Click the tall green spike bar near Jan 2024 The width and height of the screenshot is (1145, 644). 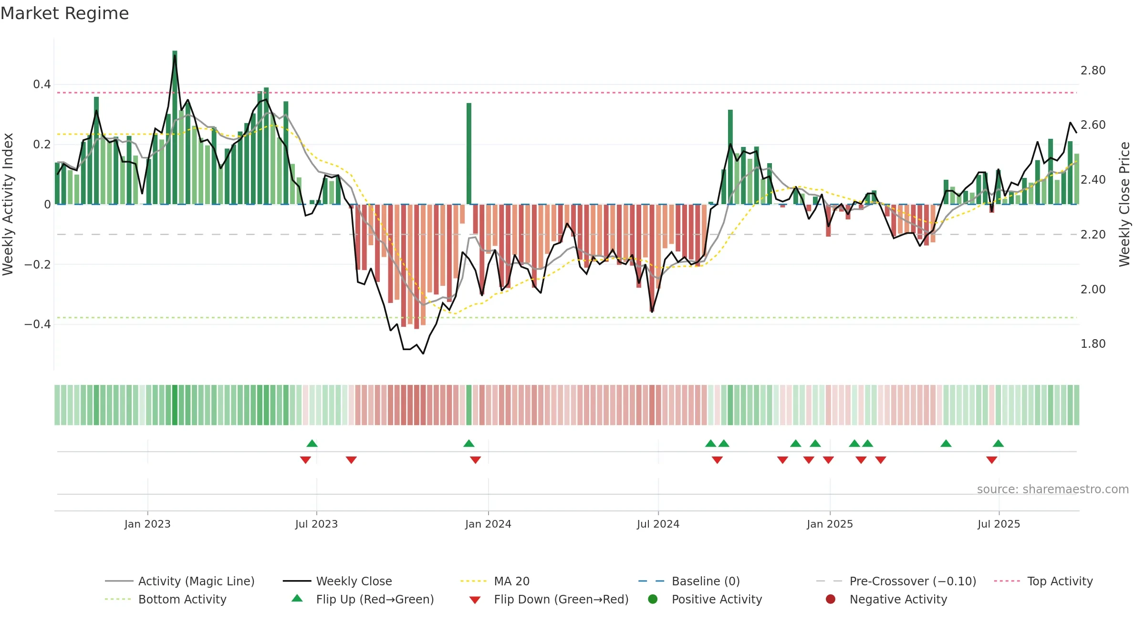tap(469, 154)
